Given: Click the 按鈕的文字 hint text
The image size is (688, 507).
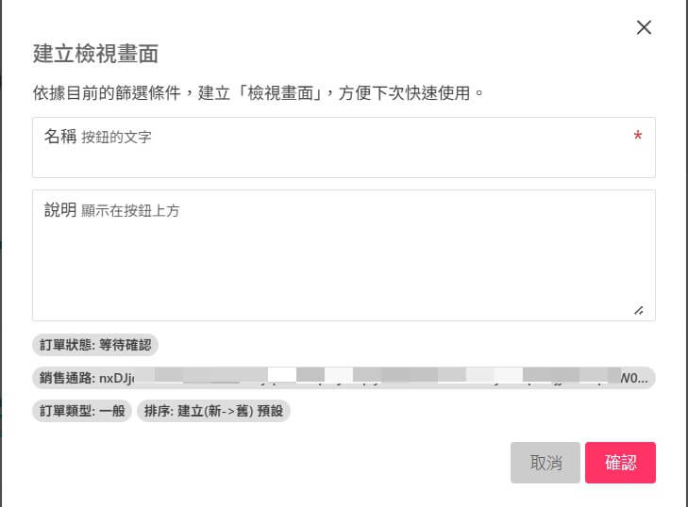Looking at the screenshot, I should point(116,138).
